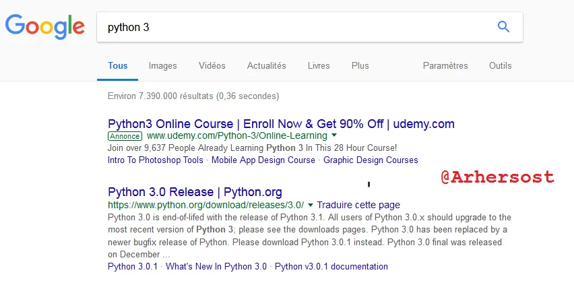
Task: Open the Vidéos tab
Action: [212, 66]
